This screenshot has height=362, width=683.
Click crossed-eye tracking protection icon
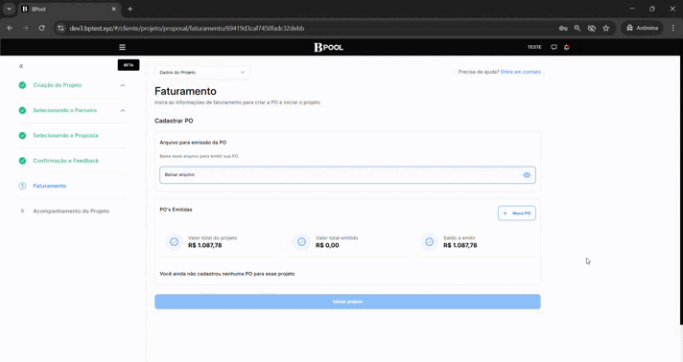pos(592,28)
